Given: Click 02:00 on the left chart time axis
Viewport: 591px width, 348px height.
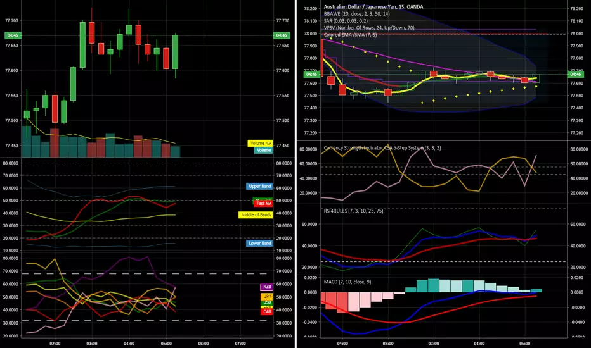Looking at the screenshot, I should tap(55, 344).
